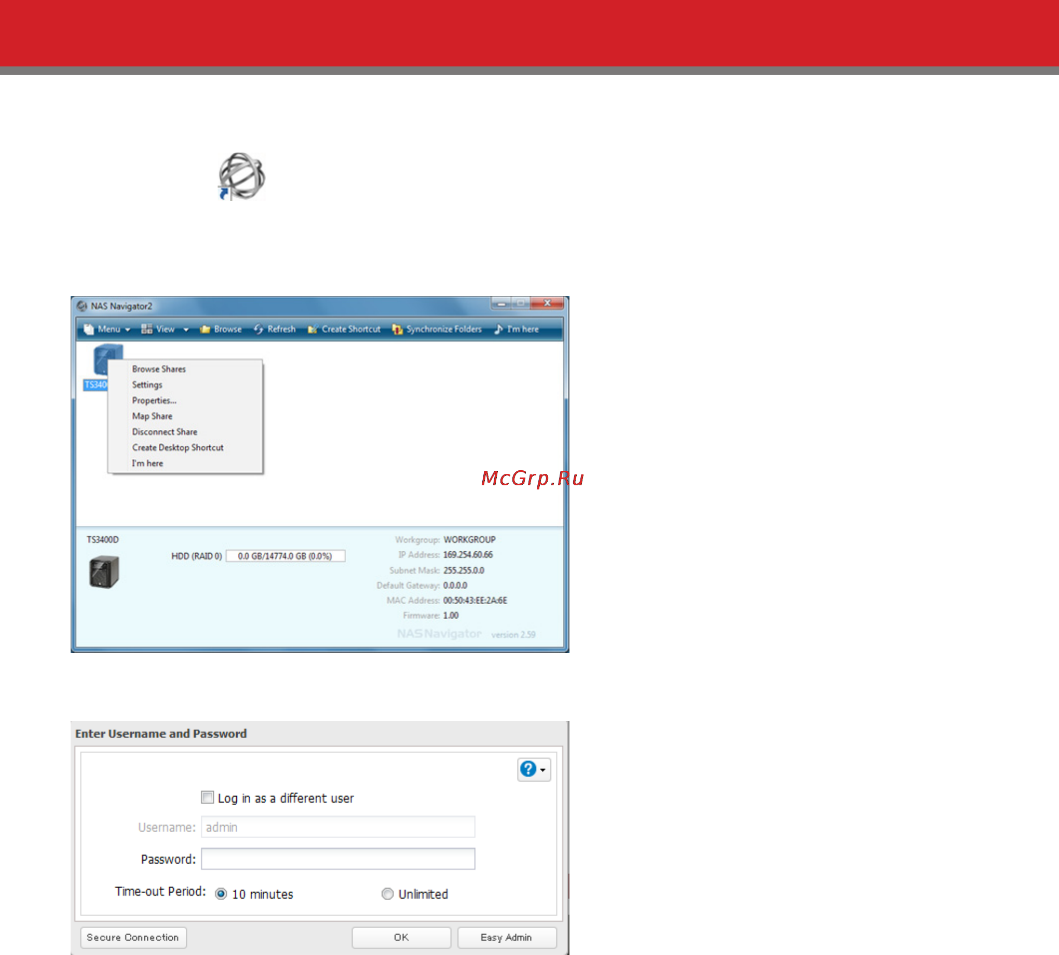Choose Browse Shares from context menu
Image resolution: width=1059 pixels, height=955 pixels.
(x=159, y=369)
